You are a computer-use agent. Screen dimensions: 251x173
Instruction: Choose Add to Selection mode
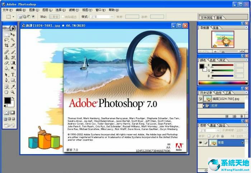(24, 16)
